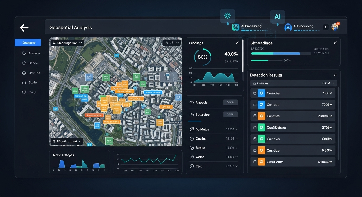Click the blue A-shaped AI Processing icon
Image resolution: width=362 pixels, height=197 pixels.
coord(288,27)
